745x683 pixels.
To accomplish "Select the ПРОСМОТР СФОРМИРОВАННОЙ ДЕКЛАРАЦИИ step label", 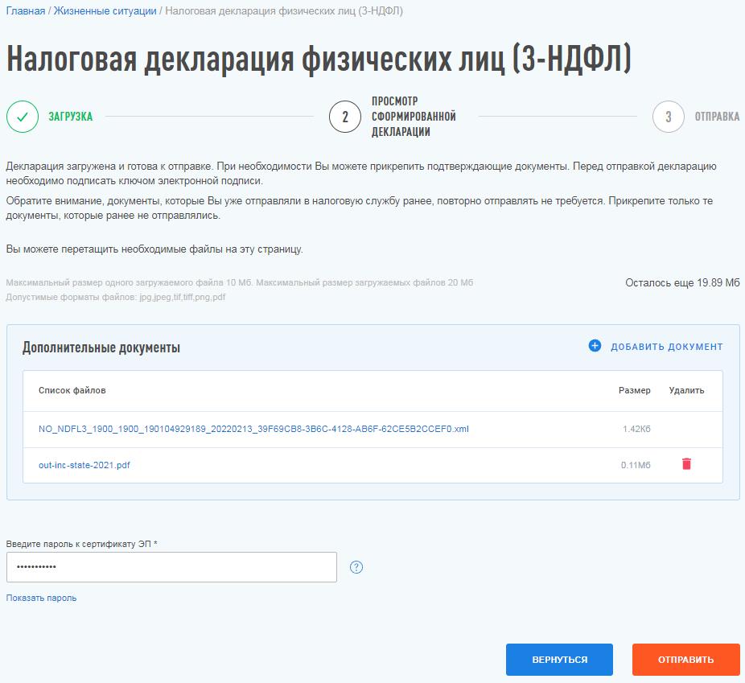I will (414, 117).
